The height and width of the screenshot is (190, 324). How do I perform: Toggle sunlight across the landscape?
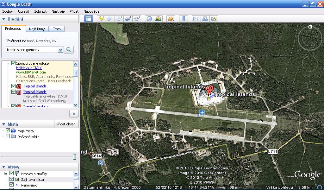(158, 19)
